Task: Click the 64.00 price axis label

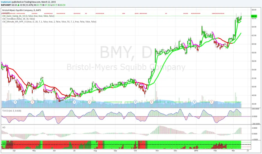Action: 254,27
